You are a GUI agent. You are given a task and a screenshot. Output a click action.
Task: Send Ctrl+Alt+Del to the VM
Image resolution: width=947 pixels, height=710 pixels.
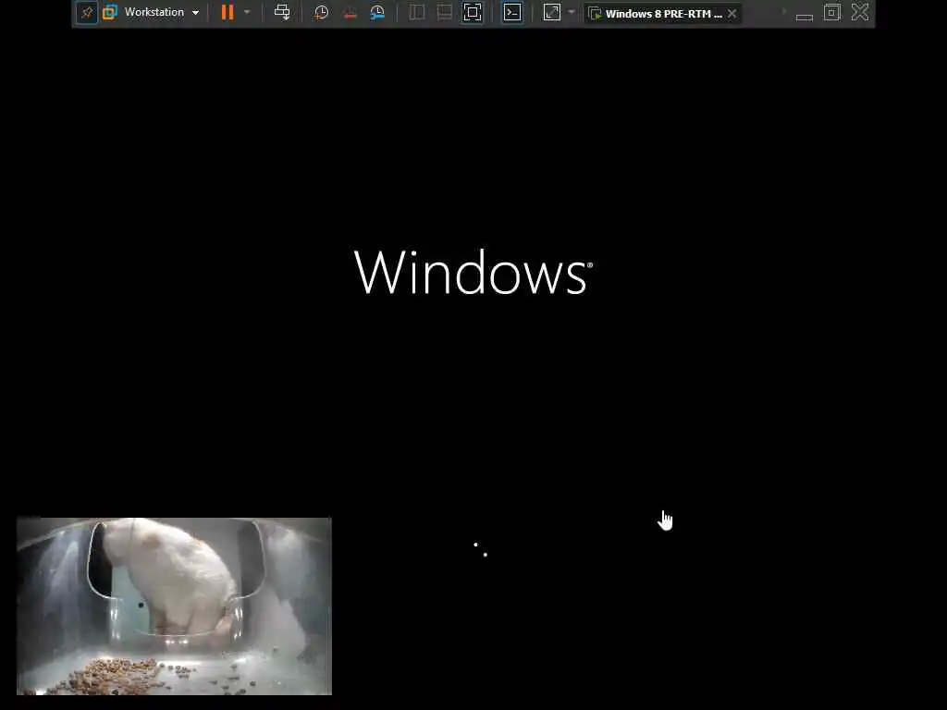tap(282, 12)
